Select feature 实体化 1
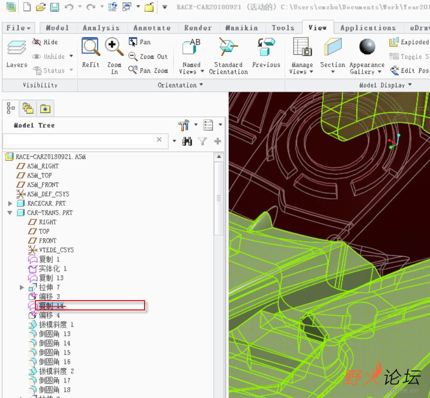Screen dimensions: 430x398 click(x=53, y=268)
